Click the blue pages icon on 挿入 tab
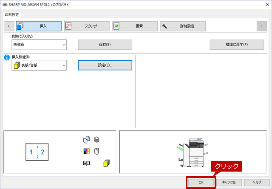The height and width of the screenshot is (189, 272). (x=20, y=26)
